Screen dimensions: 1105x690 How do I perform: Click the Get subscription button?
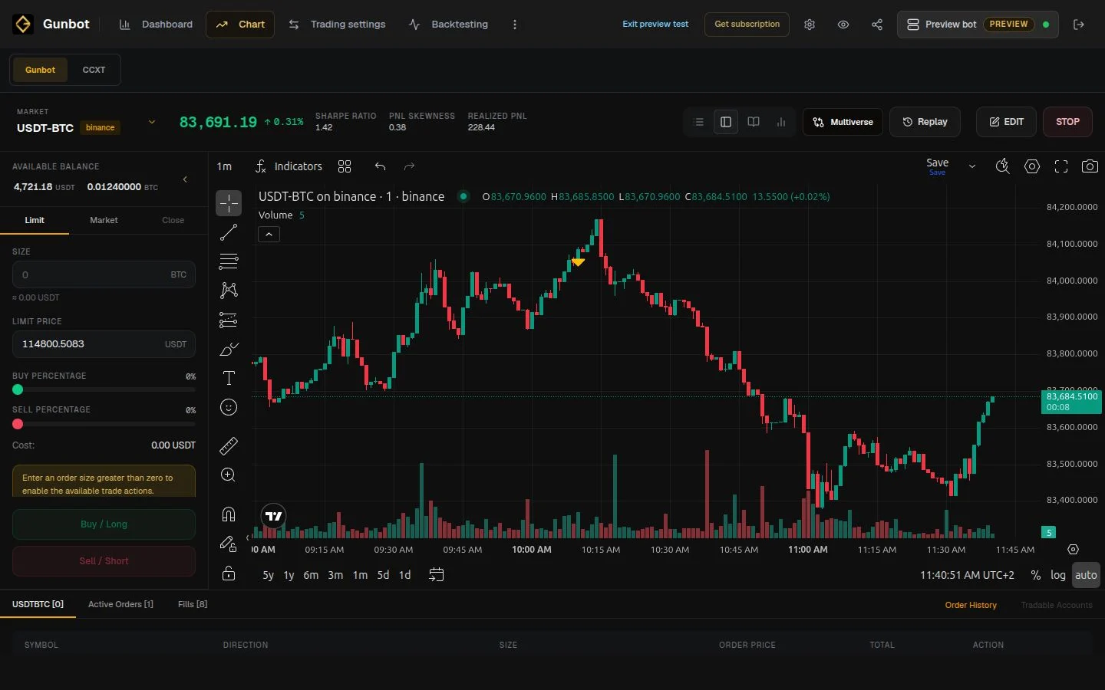(x=747, y=25)
